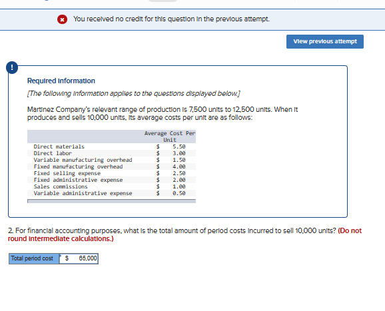Click the View previous attempt button

(x=324, y=41)
